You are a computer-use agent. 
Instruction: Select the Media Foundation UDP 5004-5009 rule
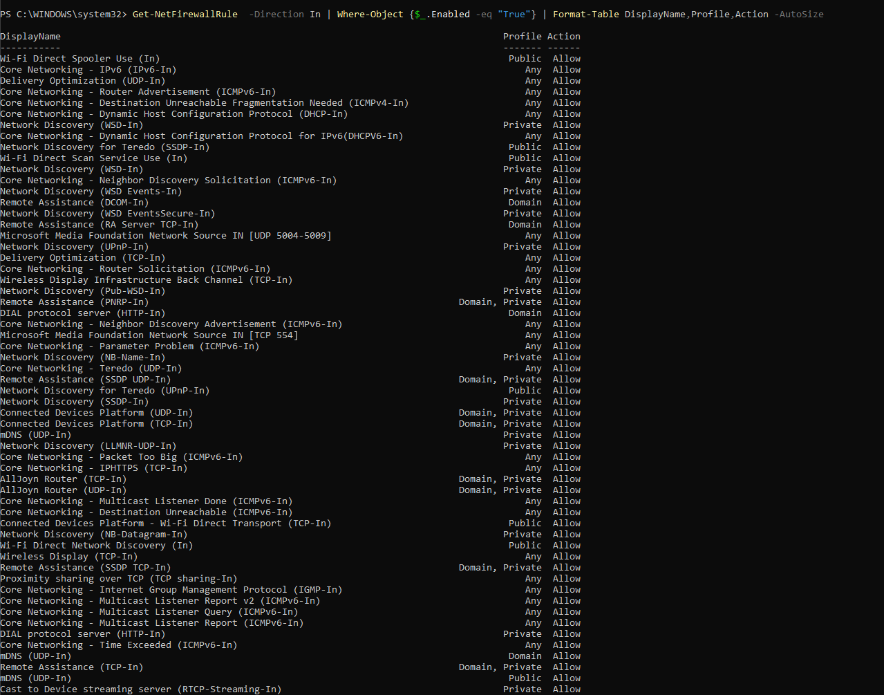(165, 236)
